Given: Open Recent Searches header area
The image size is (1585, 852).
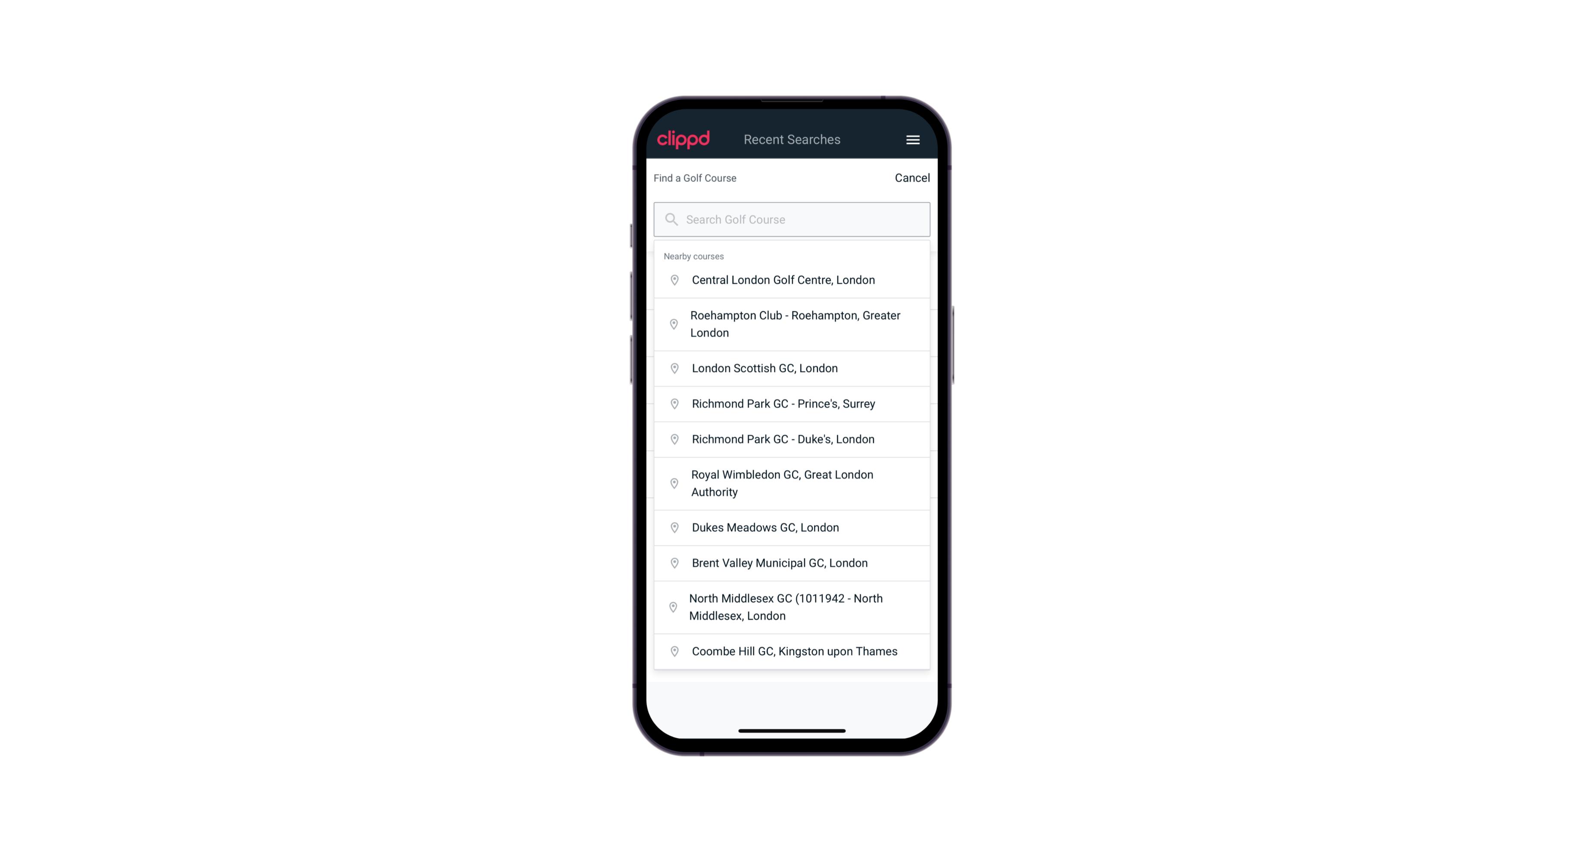Looking at the screenshot, I should [x=792, y=139].
